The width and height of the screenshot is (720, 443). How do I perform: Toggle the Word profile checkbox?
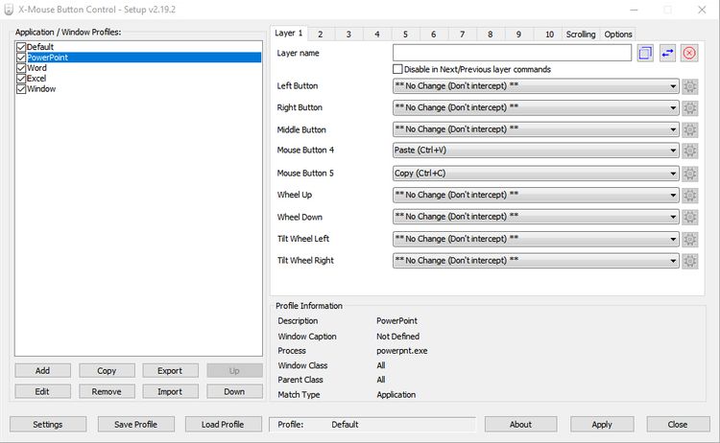point(21,68)
